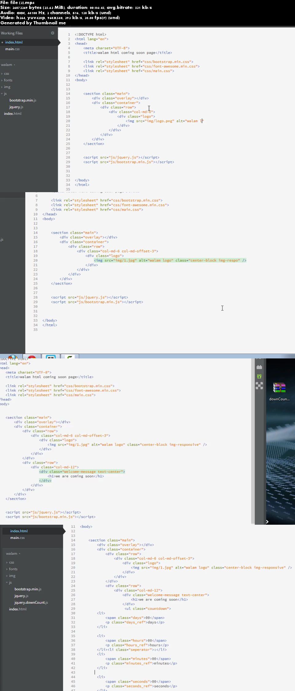The image size is (295, 691).
Task: Click the white arrow beside the desktop wallpaper
Action: 267,522
